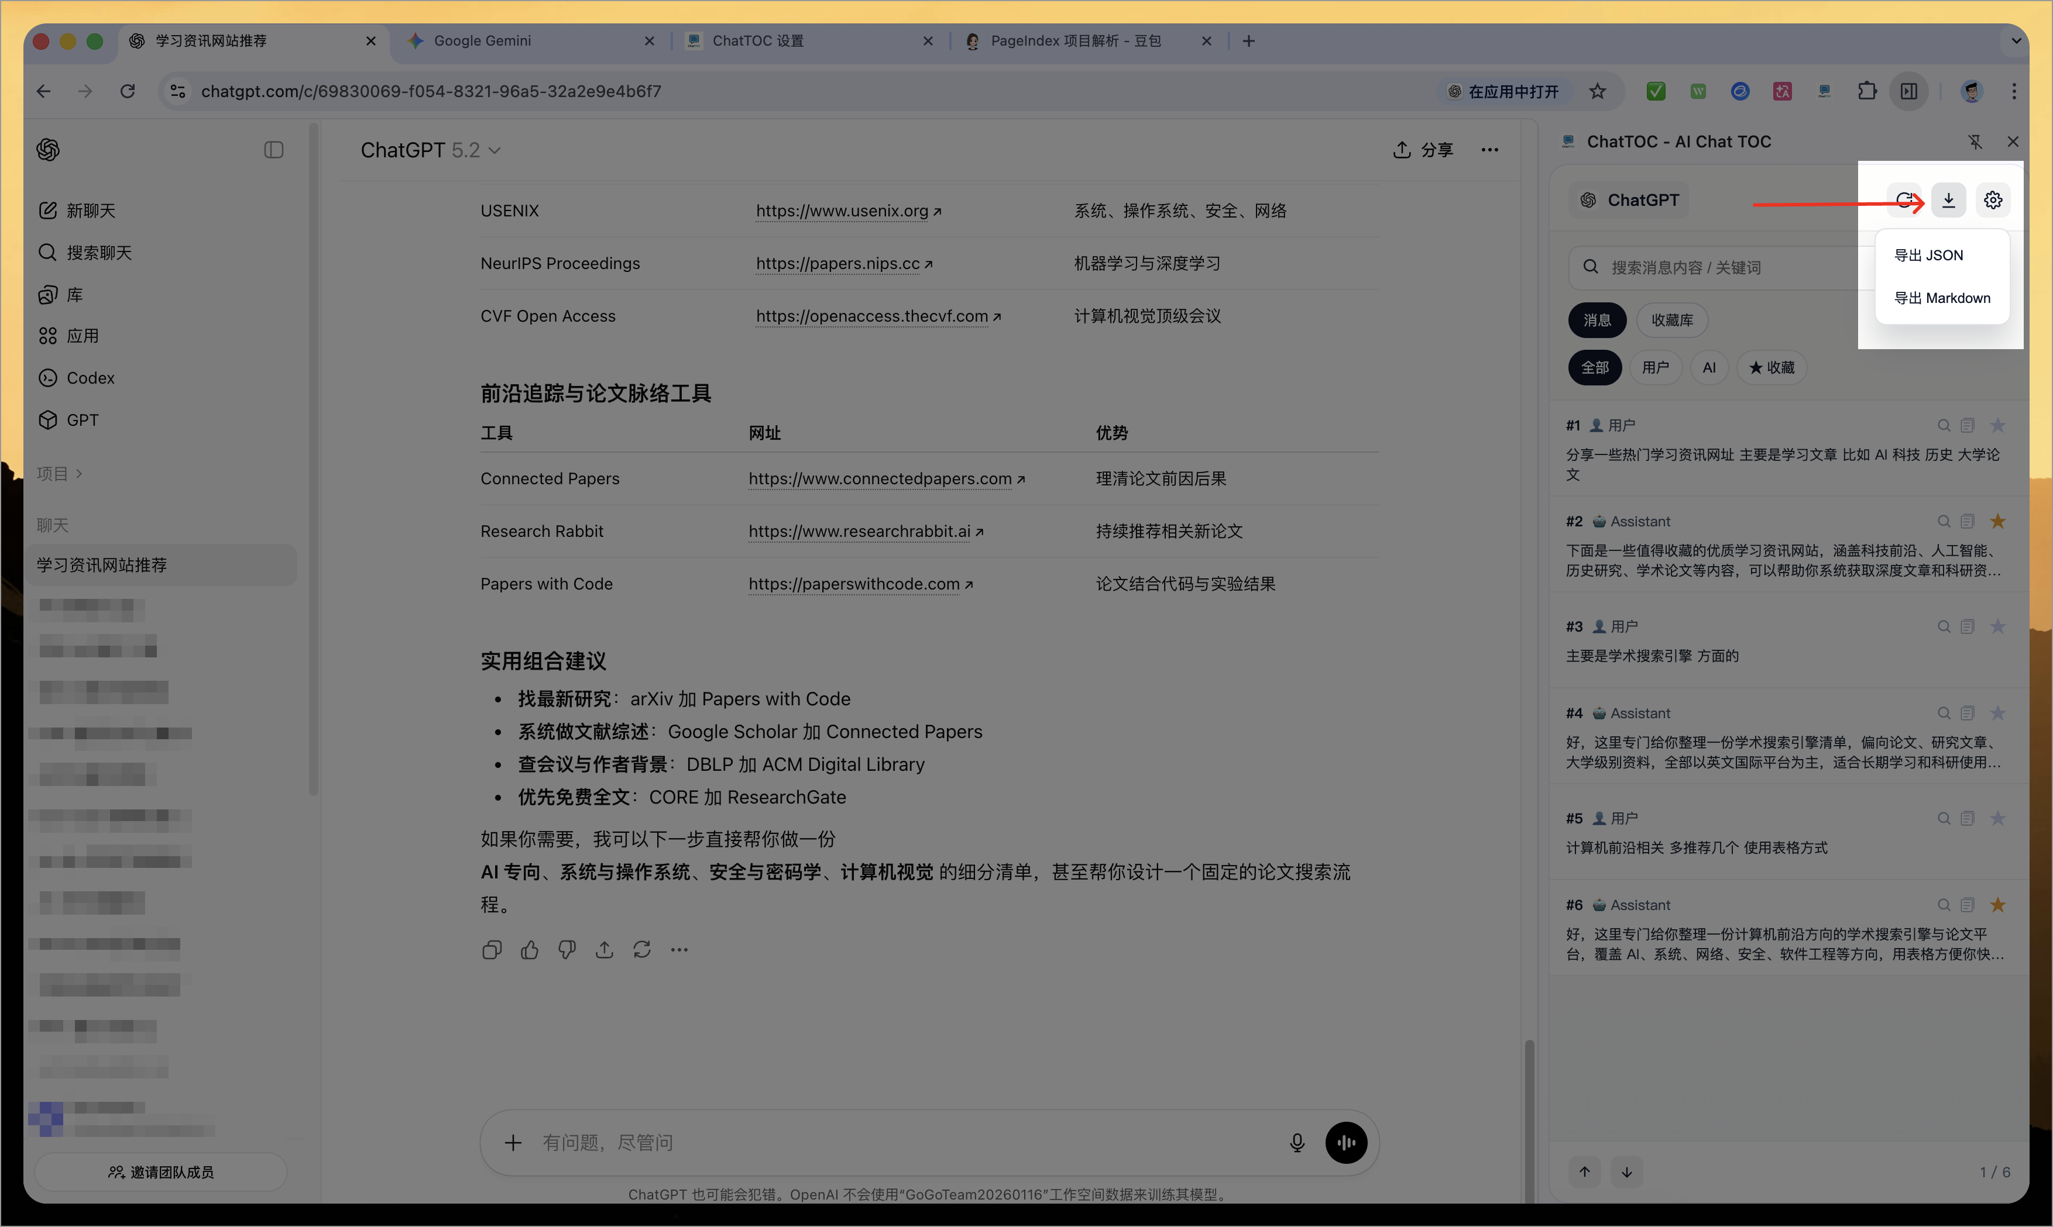Screen dimensions: 2053x1227
Task: Open ChatTOC settings gear icon
Action: coord(1993,200)
